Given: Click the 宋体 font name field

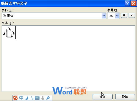Looking at the screenshot, I should pos(54,16).
